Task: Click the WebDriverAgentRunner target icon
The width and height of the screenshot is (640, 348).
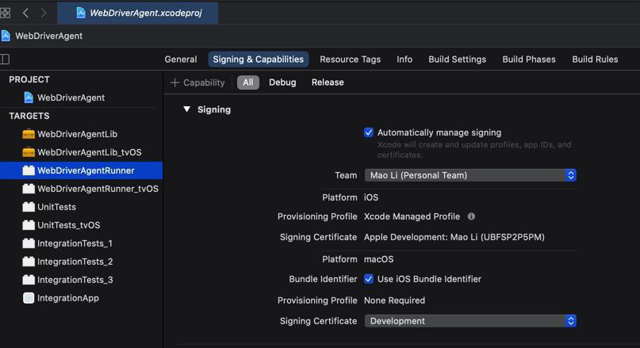Action: tap(29, 170)
